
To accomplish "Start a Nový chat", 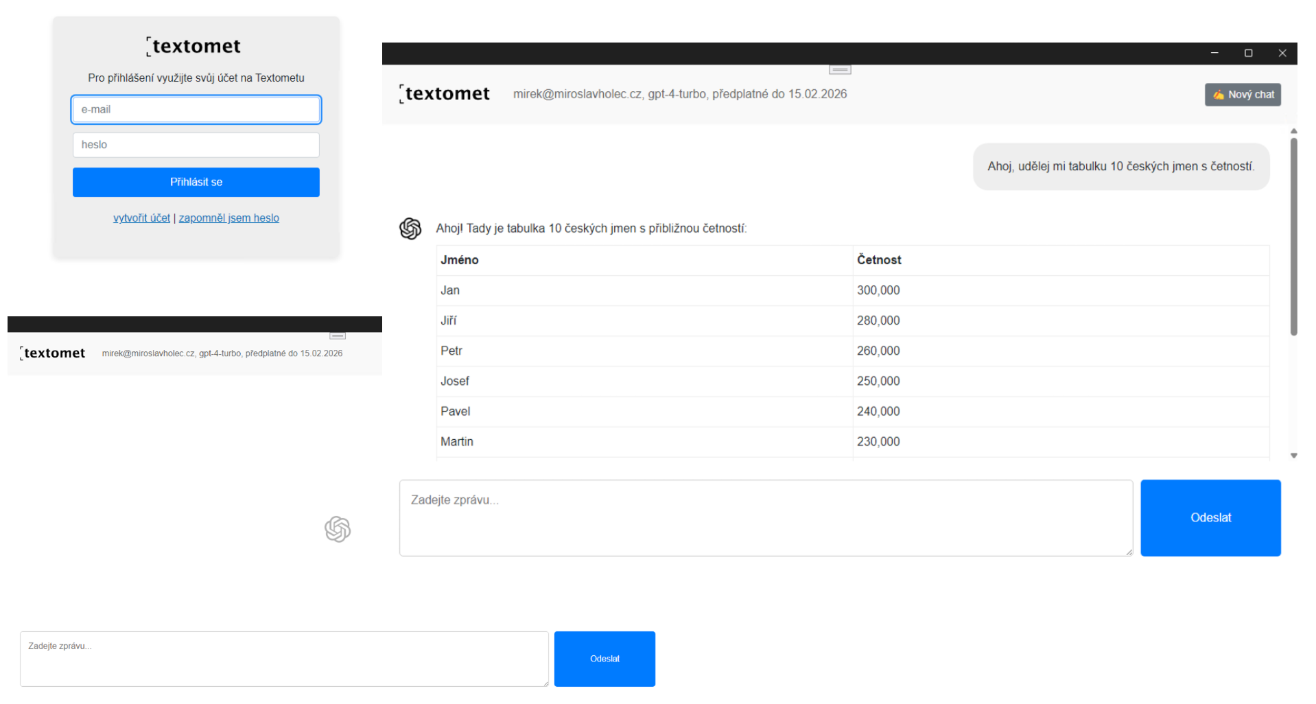I will click(1243, 95).
